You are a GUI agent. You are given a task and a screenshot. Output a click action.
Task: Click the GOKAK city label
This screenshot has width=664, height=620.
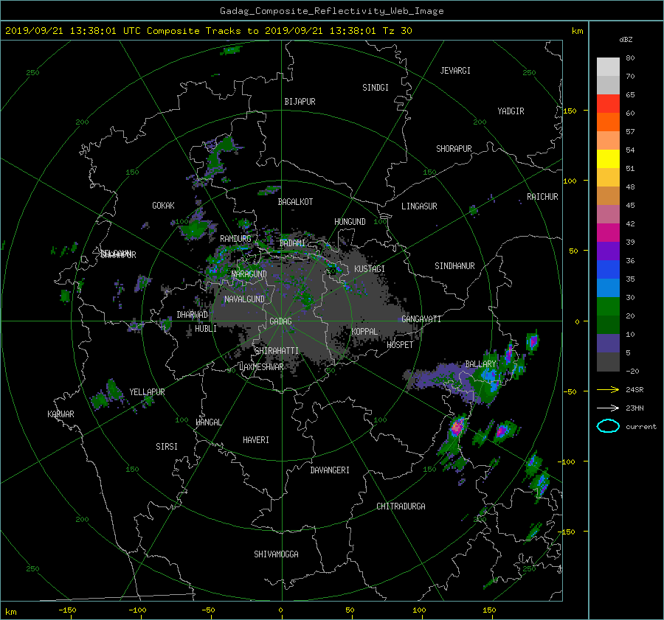tap(164, 206)
